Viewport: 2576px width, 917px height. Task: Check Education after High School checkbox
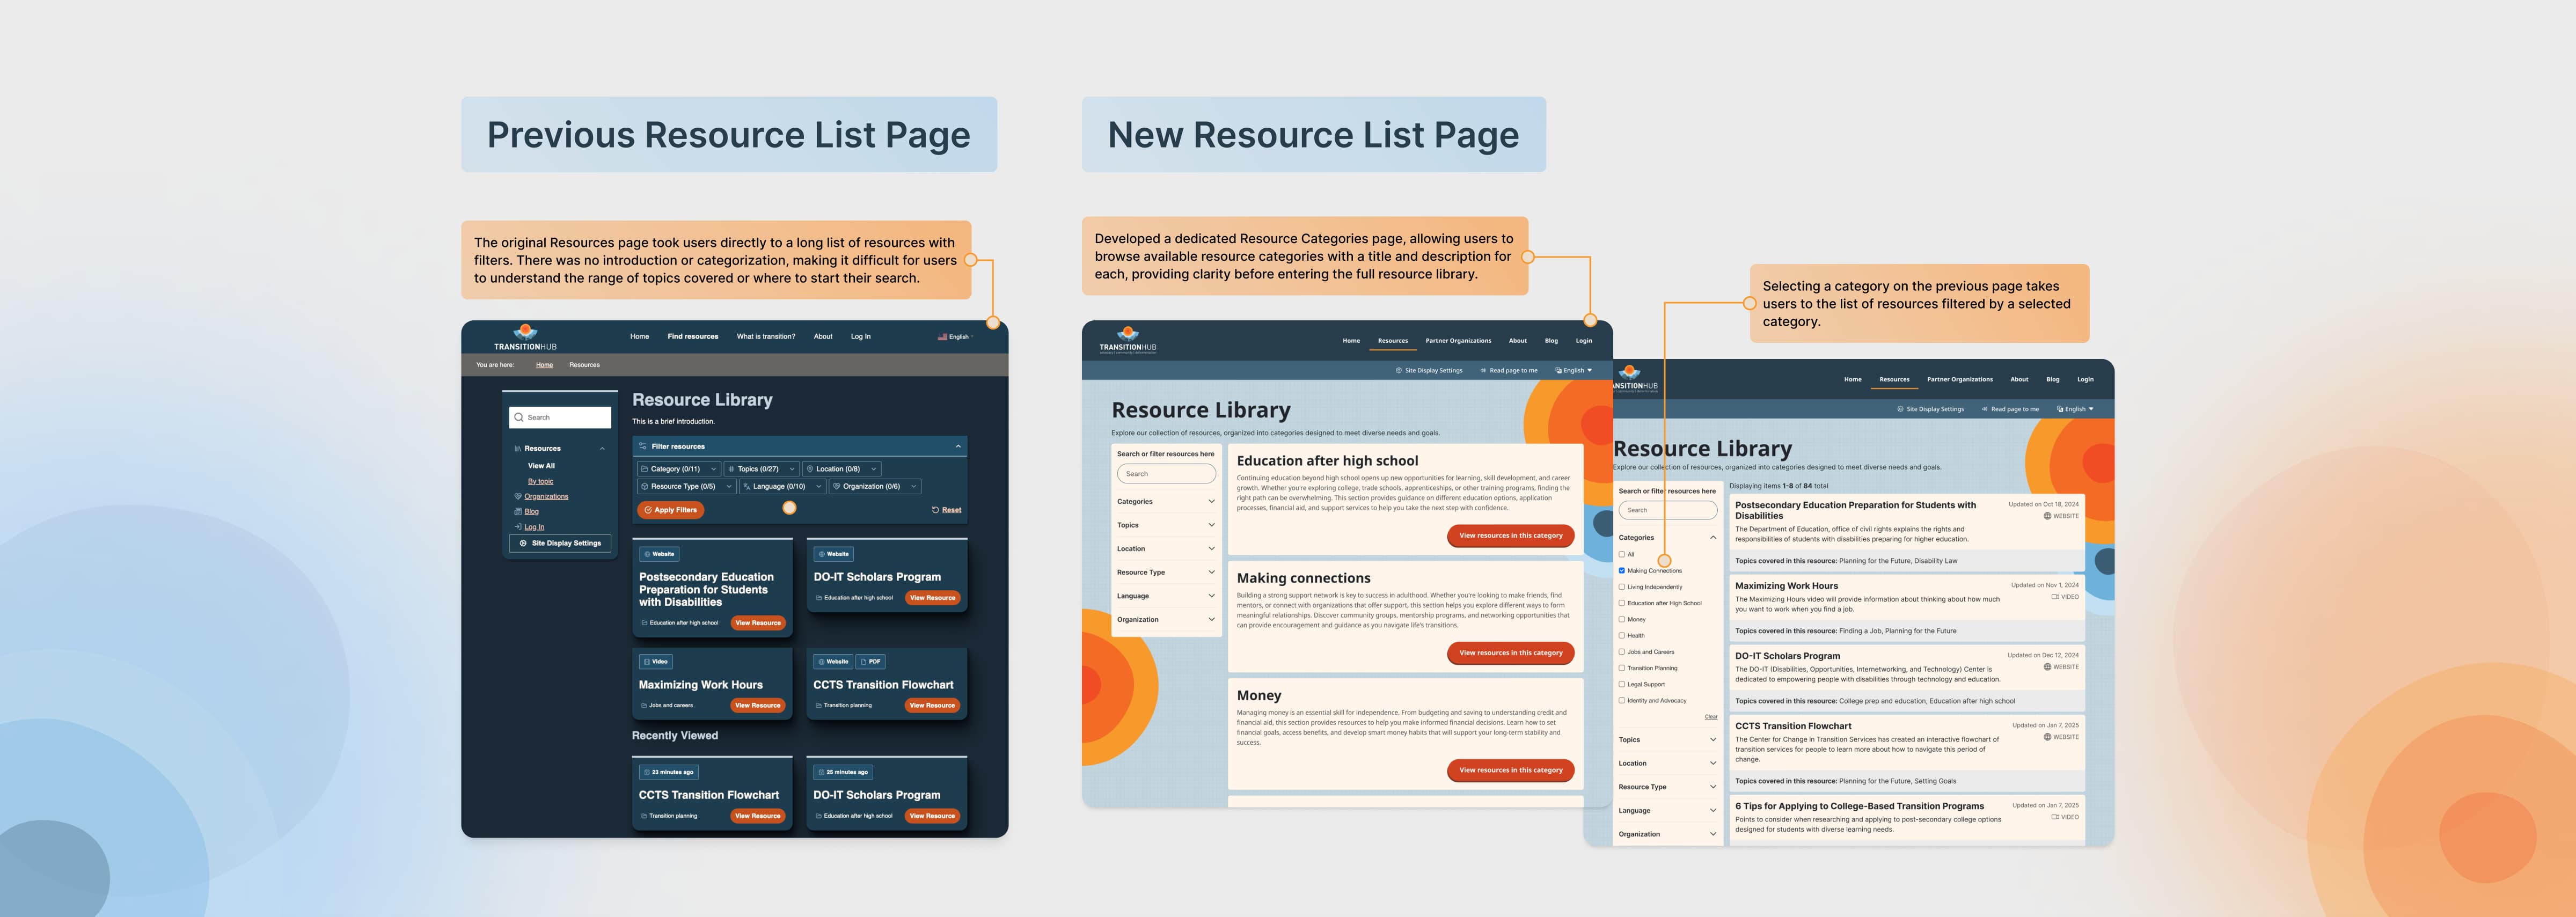pyautogui.click(x=1622, y=603)
